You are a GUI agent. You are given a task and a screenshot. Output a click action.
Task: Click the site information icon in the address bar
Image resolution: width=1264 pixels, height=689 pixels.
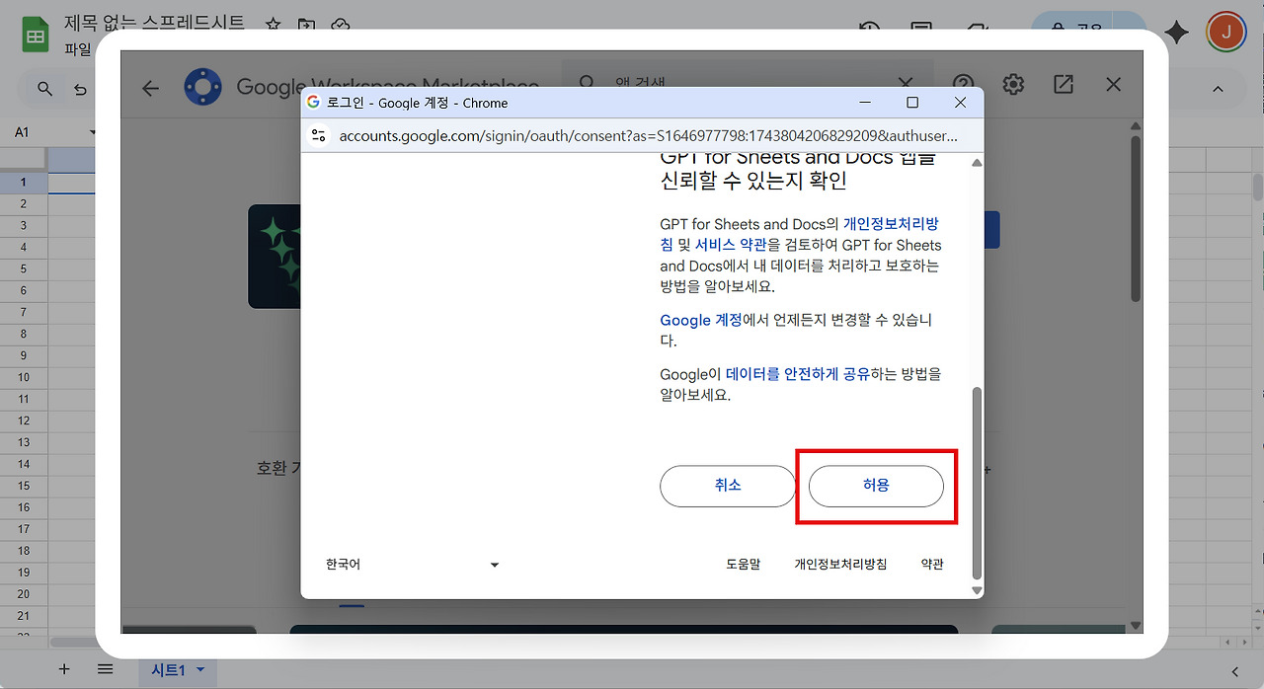tap(318, 135)
